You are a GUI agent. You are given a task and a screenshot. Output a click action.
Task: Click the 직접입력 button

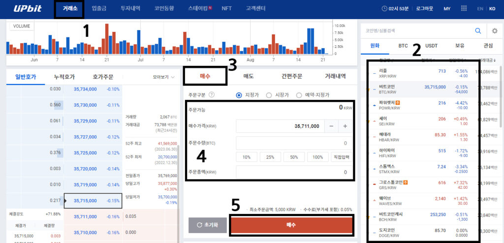tap(342, 157)
